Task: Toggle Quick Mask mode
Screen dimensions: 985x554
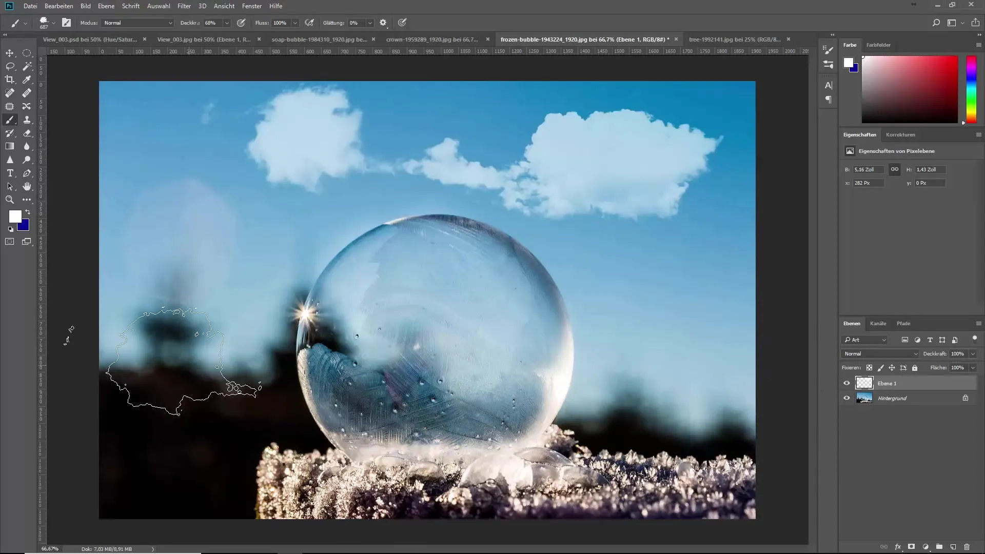Action: 10,242
